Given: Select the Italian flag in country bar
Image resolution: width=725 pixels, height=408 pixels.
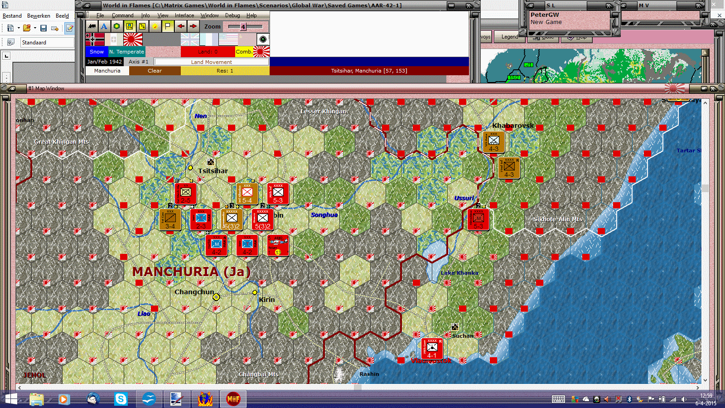Looking at the screenshot, I should [114, 39].
